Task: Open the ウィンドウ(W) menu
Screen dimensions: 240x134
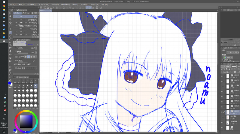Action: point(95,4)
